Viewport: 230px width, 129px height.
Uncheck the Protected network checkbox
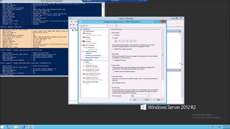(113, 83)
